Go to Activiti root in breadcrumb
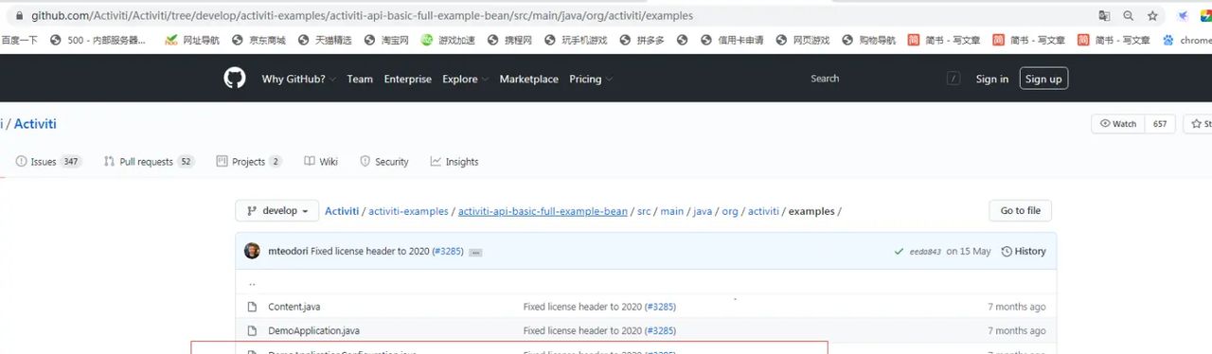The width and height of the screenshot is (1212, 354). tap(342, 211)
